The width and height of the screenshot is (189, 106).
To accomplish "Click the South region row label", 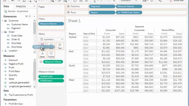I will click(x=72, y=66).
